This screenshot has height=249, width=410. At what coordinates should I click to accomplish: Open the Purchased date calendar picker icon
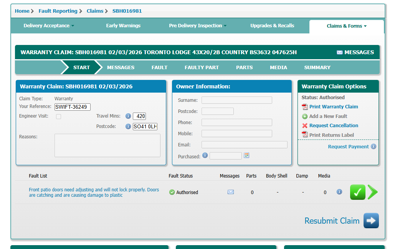coord(246,155)
